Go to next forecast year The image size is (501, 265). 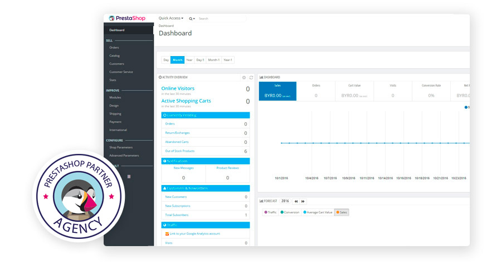[303, 201]
